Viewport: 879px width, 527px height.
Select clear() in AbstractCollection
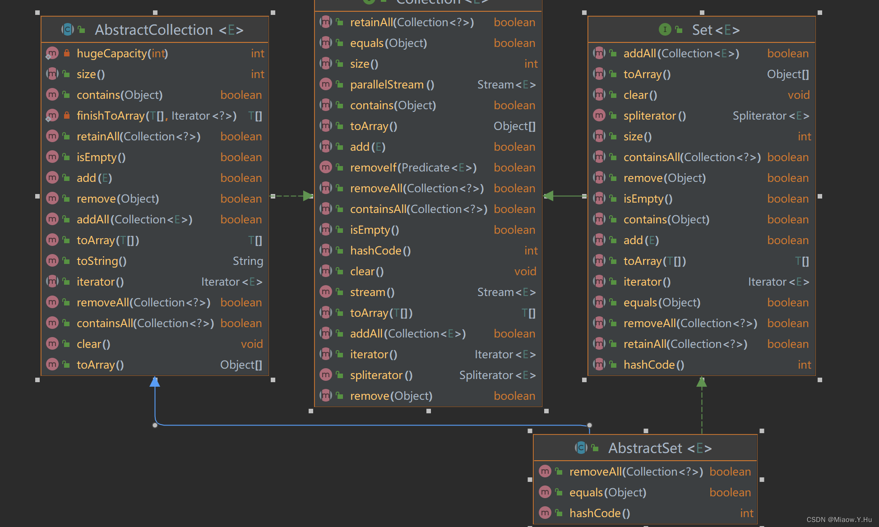coord(93,344)
